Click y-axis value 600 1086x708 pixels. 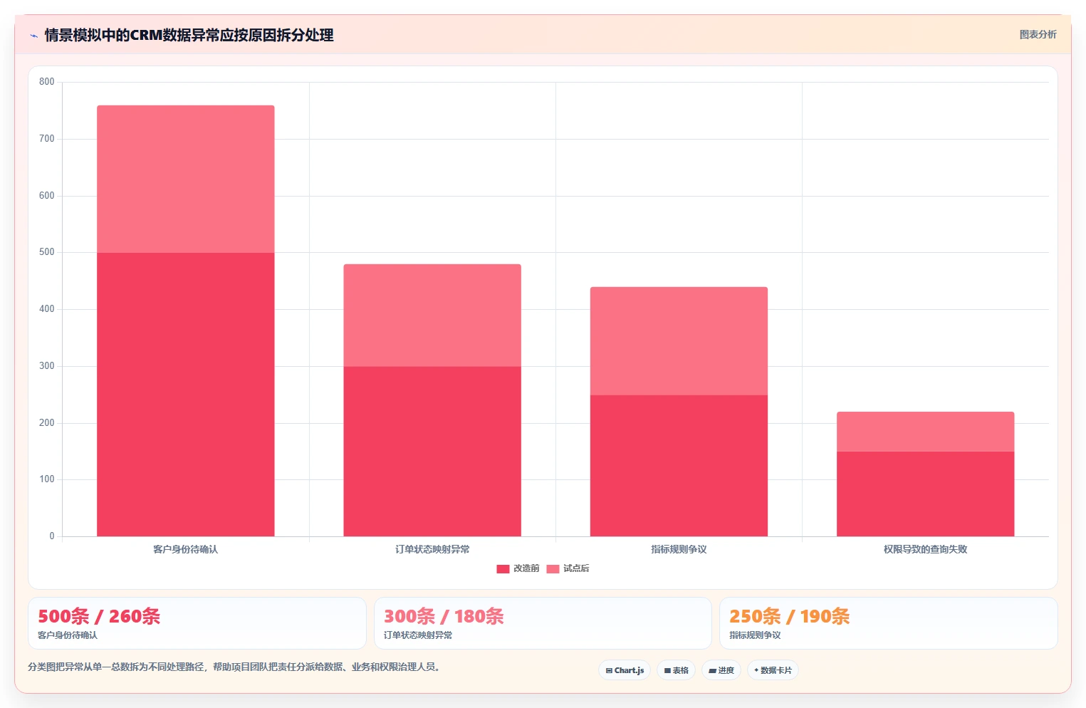tap(47, 196)
